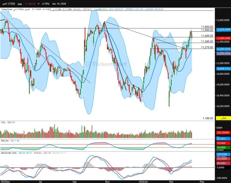The height and width of the screenshot is (183, 231).
Task: Click the red down arrow price change indicator
Action: (x=38, y=4)
